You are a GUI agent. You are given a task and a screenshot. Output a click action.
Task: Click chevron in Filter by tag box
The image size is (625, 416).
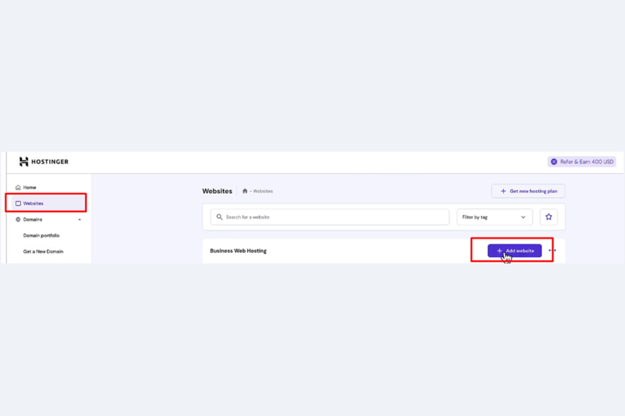[x=523, y=217]
